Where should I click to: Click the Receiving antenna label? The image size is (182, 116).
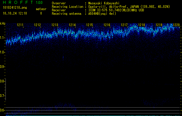point(67,14)
